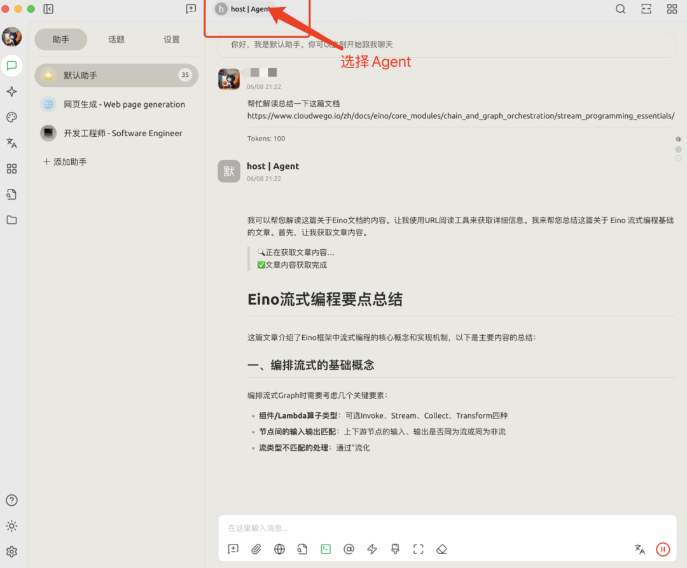Mention a model with the @ icon
The image size is (687, 568).
349,549
